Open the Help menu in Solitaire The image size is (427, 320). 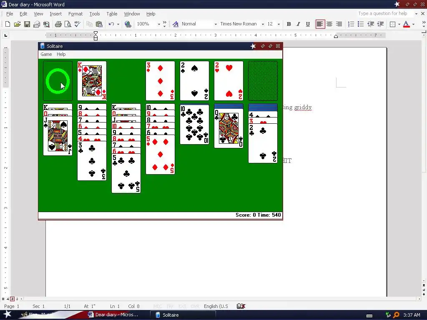[61, 54]
